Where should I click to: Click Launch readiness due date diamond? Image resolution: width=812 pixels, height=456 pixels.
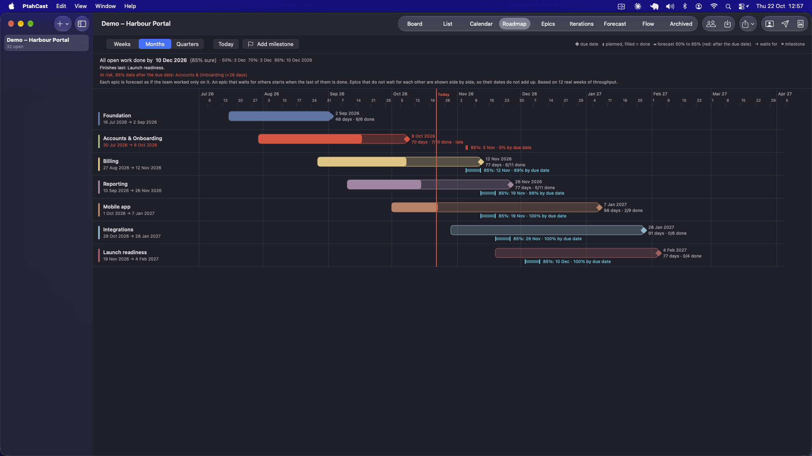click(658, 253)
